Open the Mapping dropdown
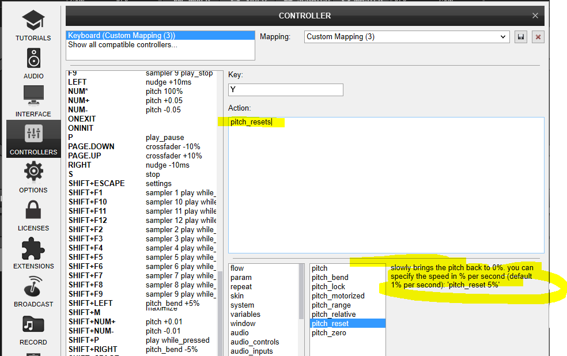The width and height of the screenshot is (567, 356). tap(407, 37)
